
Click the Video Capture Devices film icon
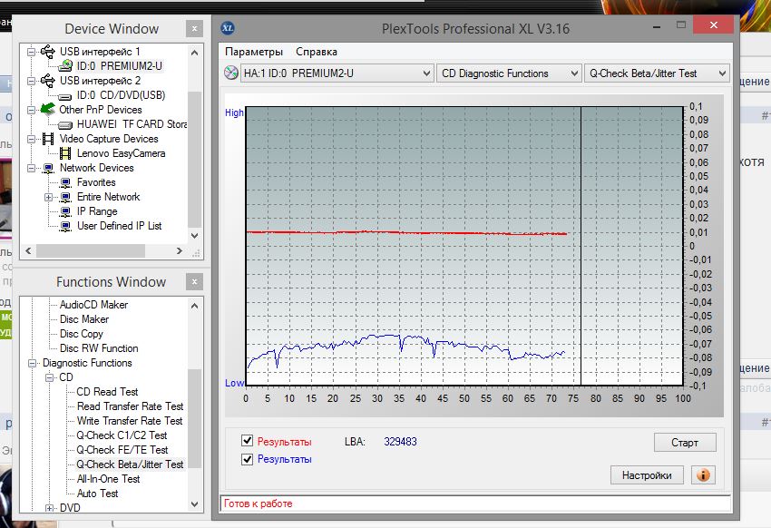coord(48,139)
